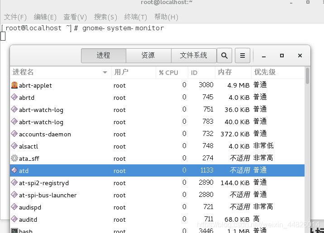Viewport: 324px width, 233px height.
Task: Open the hamburger menu button
Action: click(x=243, y=56)
